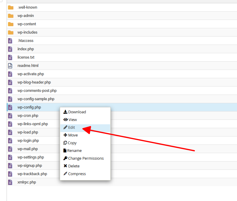Click the X icon beside Delete
The height and width of the screenshot is (201, 237).
(65, 166)
